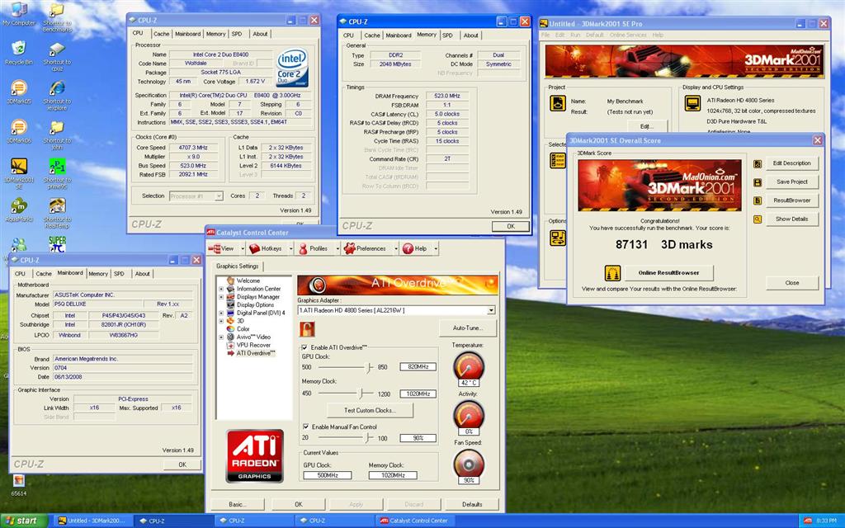Open Run menu in 3DMark2001 window
Viewport: 845px width, 528px height.
tap(575, 35)
